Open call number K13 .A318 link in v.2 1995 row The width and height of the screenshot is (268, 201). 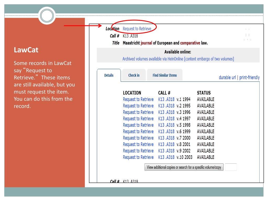click(x=166, y=106)
